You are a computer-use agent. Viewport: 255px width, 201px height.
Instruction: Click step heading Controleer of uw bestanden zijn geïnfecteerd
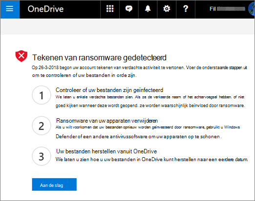[x=109, y=90]
